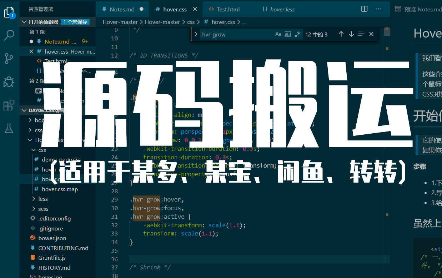Viewport: 442px width, 278px height.
Task: Open bower.json in the file tree
Action: coord(52,238)
